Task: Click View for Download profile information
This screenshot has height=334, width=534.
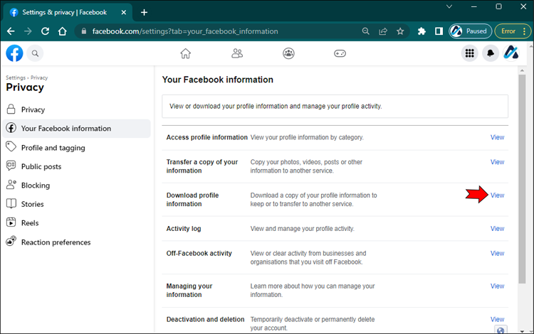Action: pos(497,195)
